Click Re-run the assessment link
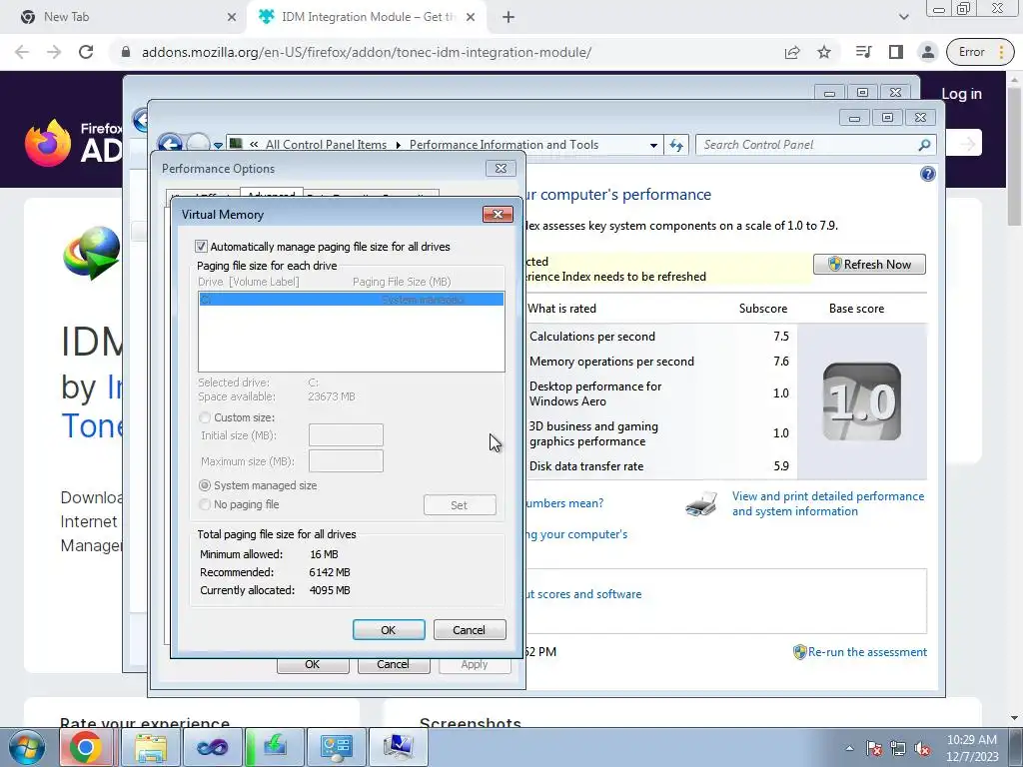Screen dimensions: 1023x767 (x=867, y=652)
